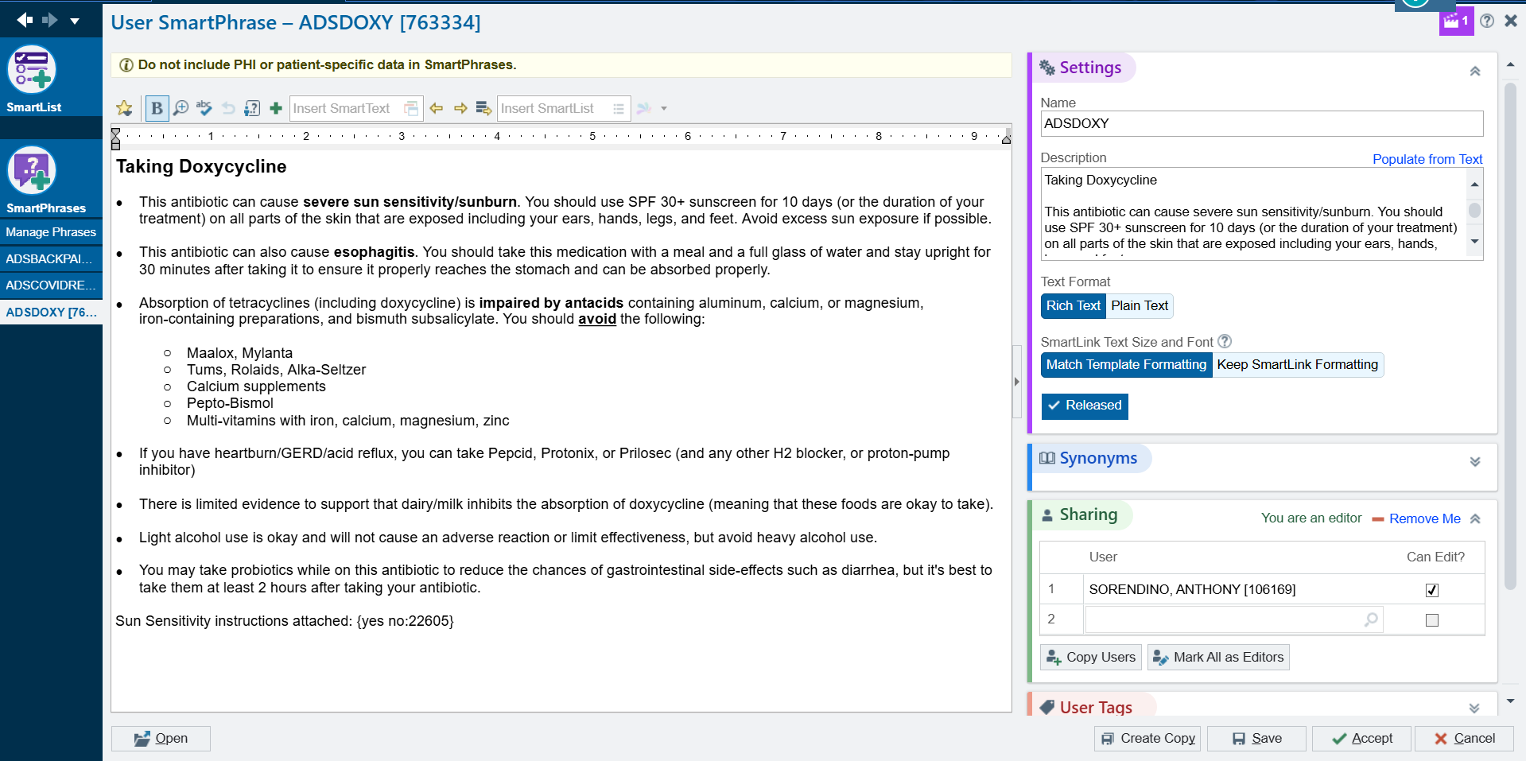The image size is (1526, 761).
Task: Click the SmartLink Text Size help icon
Action: [x=1225, y=341]
